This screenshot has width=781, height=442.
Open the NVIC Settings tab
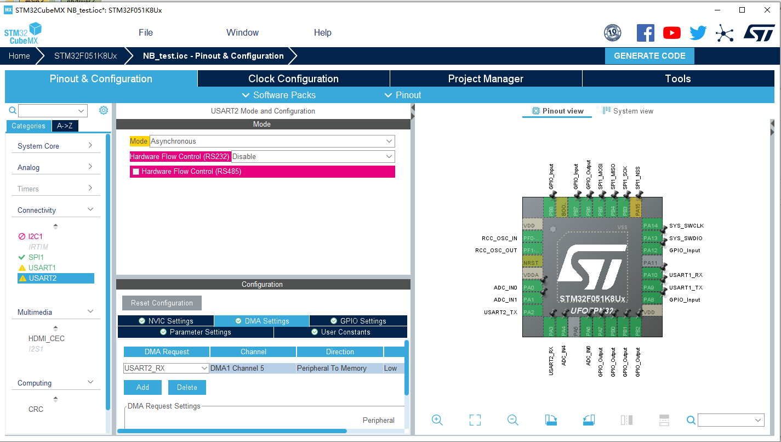166,321
